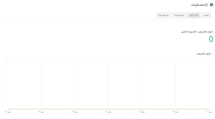Image resolution: width=215 pixels, height=119 pixels.
Task: Click the يونيو ٢٧ axis label
Action: (x=108, y=112)
